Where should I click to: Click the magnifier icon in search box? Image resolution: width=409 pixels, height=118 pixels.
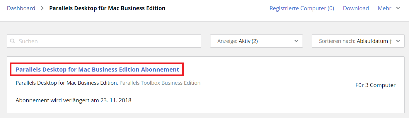pyautogui.click(x=13, y=41)
